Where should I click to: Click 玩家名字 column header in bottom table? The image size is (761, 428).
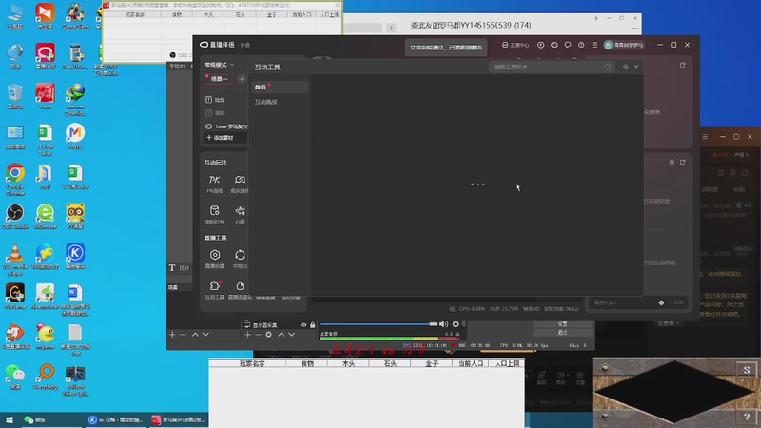252,363
